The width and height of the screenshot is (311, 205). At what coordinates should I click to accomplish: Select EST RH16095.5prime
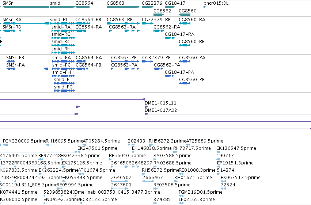click(64, 141)
